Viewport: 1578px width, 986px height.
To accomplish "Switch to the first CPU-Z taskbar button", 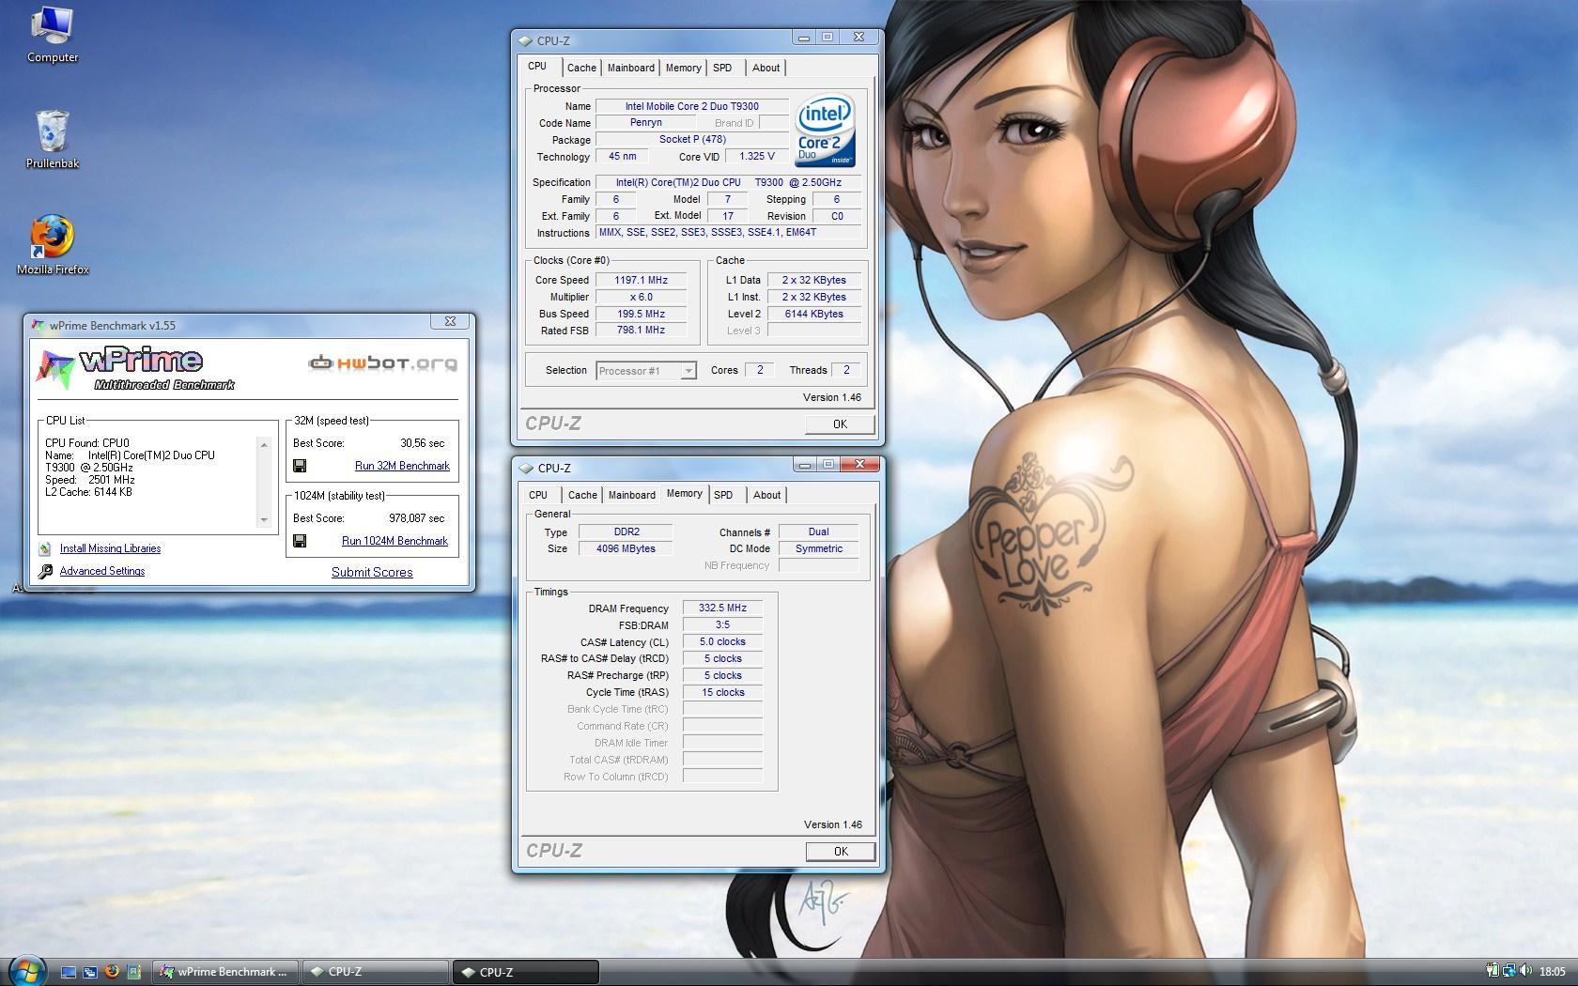I will click(x=376, y=972).
